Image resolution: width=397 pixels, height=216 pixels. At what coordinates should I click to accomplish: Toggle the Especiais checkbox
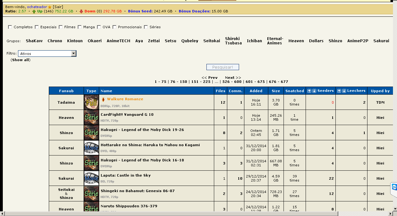37,27
